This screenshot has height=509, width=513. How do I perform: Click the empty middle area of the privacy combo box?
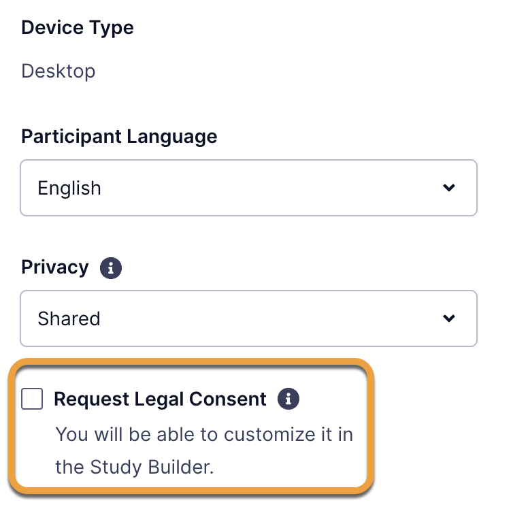(271, 318)
